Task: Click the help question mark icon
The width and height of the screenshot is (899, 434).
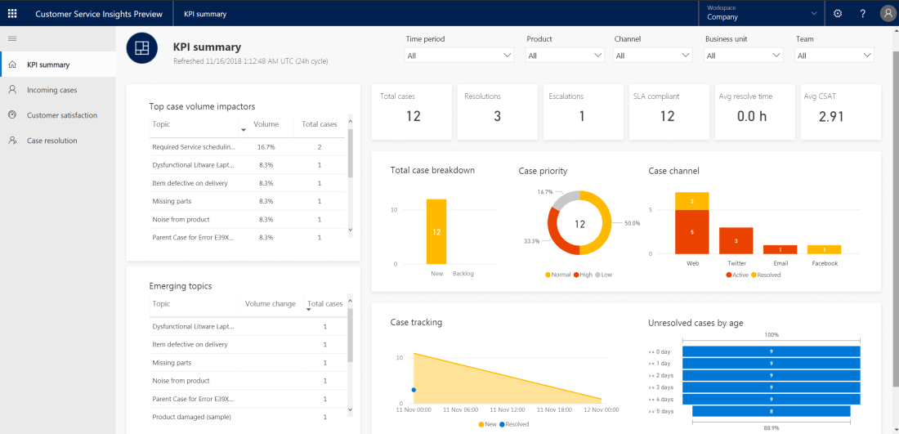Action: pos(862,14)
